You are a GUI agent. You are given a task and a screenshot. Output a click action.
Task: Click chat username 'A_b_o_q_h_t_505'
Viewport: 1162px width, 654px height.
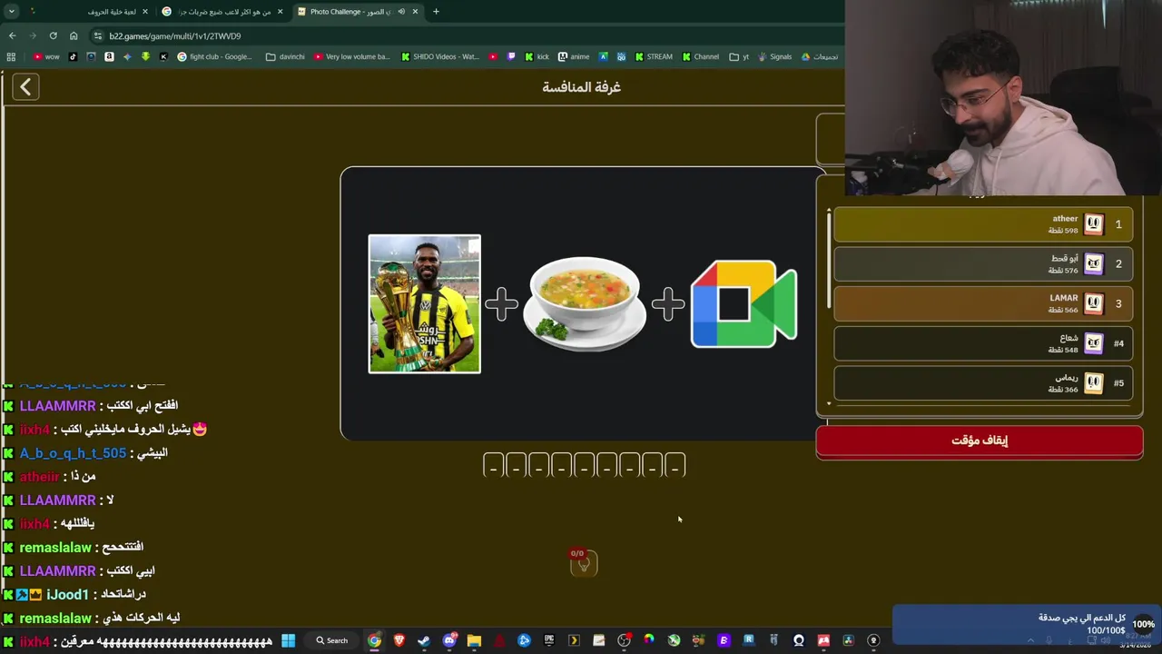click(73, 452)
